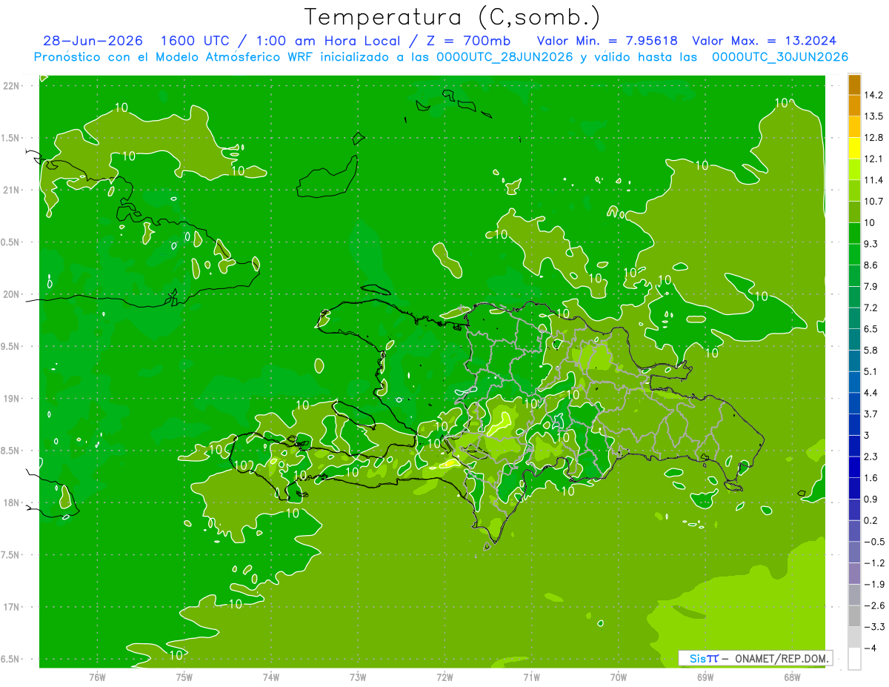Click the "3.7" color scale label
The height and width of the screenshot is (687, 889).
(x=871, y=414)
